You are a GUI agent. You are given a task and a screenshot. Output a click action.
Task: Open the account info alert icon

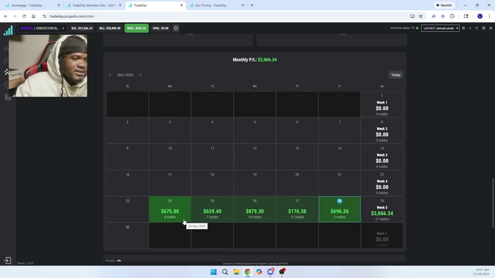pyautogui.click(x=176, y=28)
